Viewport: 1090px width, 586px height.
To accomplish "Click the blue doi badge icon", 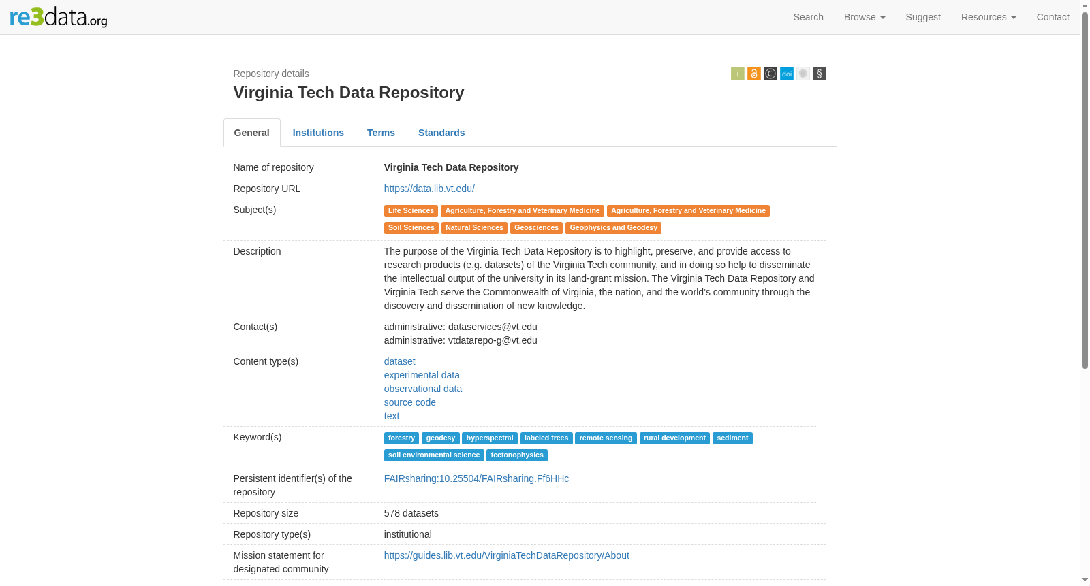I will (x=786, y=74).
